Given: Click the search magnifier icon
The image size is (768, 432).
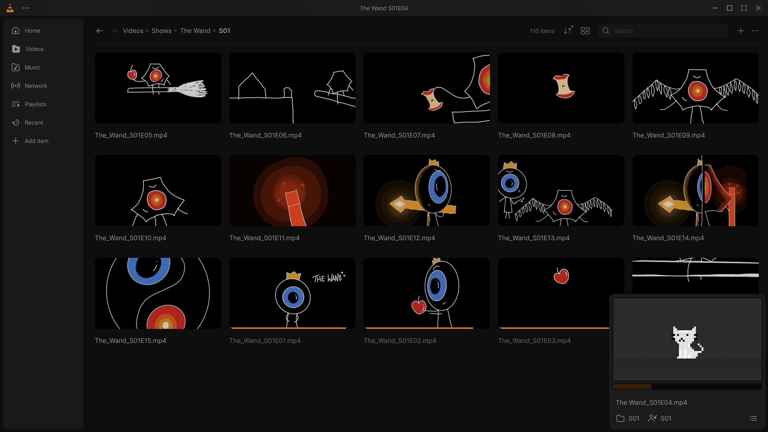Looking at the screenshot, I should coord(606,31).
